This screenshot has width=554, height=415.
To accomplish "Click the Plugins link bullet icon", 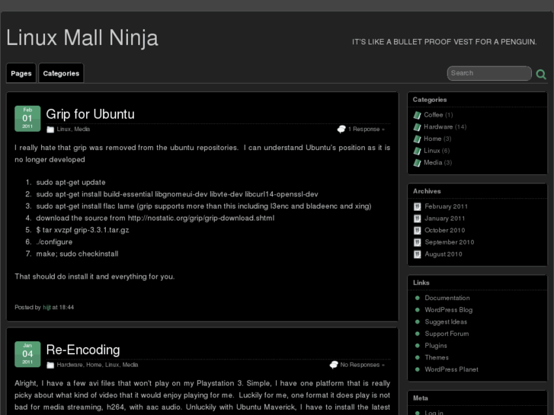I will tap(418, 346).
